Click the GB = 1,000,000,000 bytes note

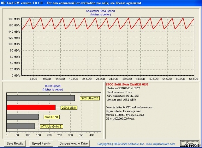120,119
